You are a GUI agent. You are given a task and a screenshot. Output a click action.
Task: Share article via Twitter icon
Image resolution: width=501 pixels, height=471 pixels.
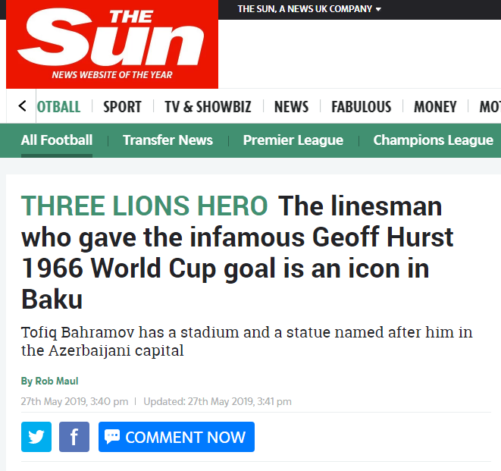36,437
